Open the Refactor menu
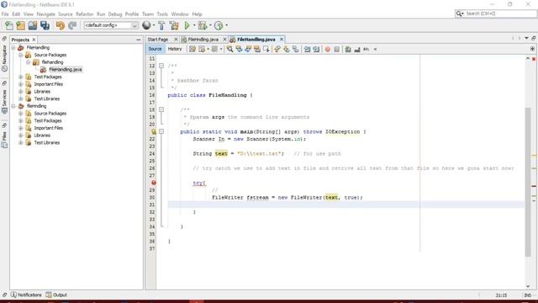Viewport: 538px width, 303px height. 84,14
